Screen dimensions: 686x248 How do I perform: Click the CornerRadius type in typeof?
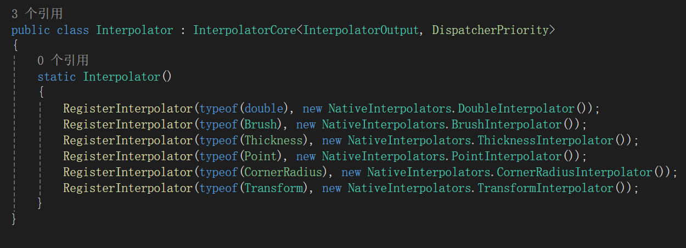click(283, 172)
